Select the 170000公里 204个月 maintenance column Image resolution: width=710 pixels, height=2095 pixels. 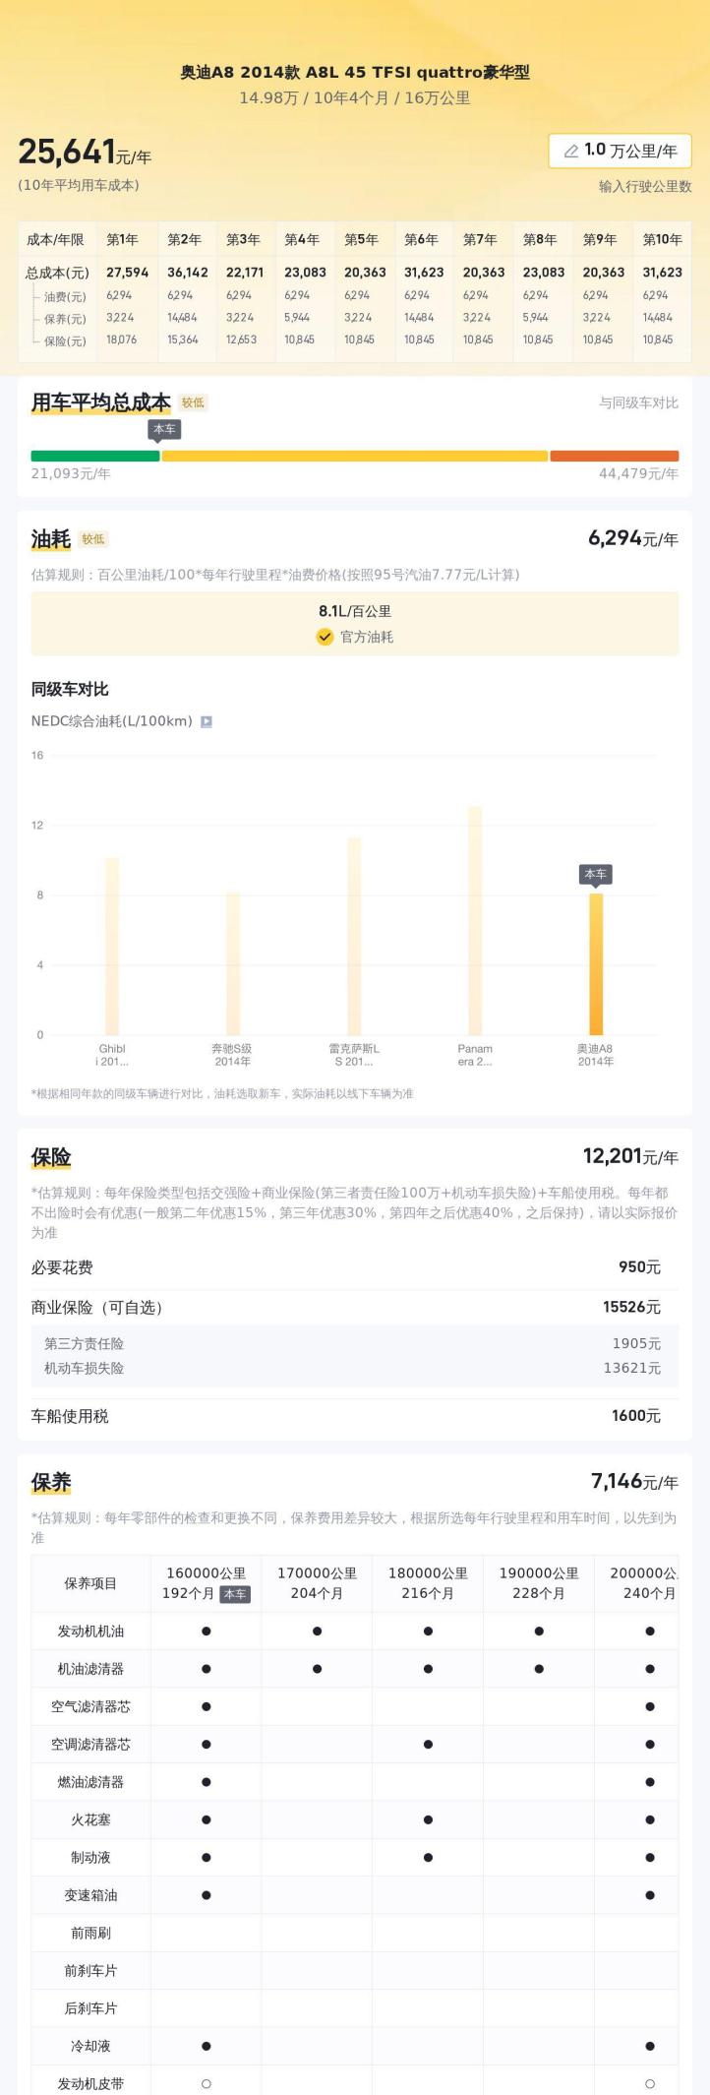[x=317, y=1583]
